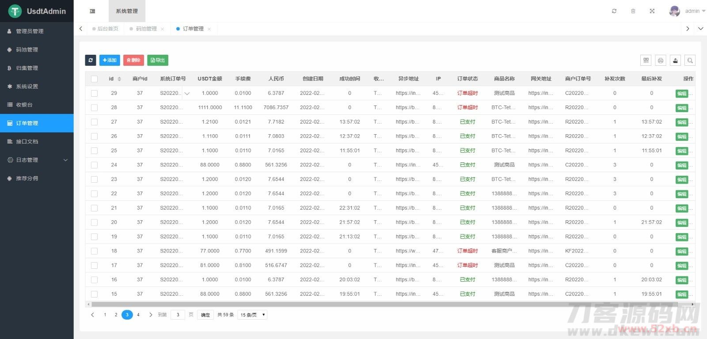Switch to the 码池管理 tab
This screenshot has width=707, height=339.
(146, 29)
